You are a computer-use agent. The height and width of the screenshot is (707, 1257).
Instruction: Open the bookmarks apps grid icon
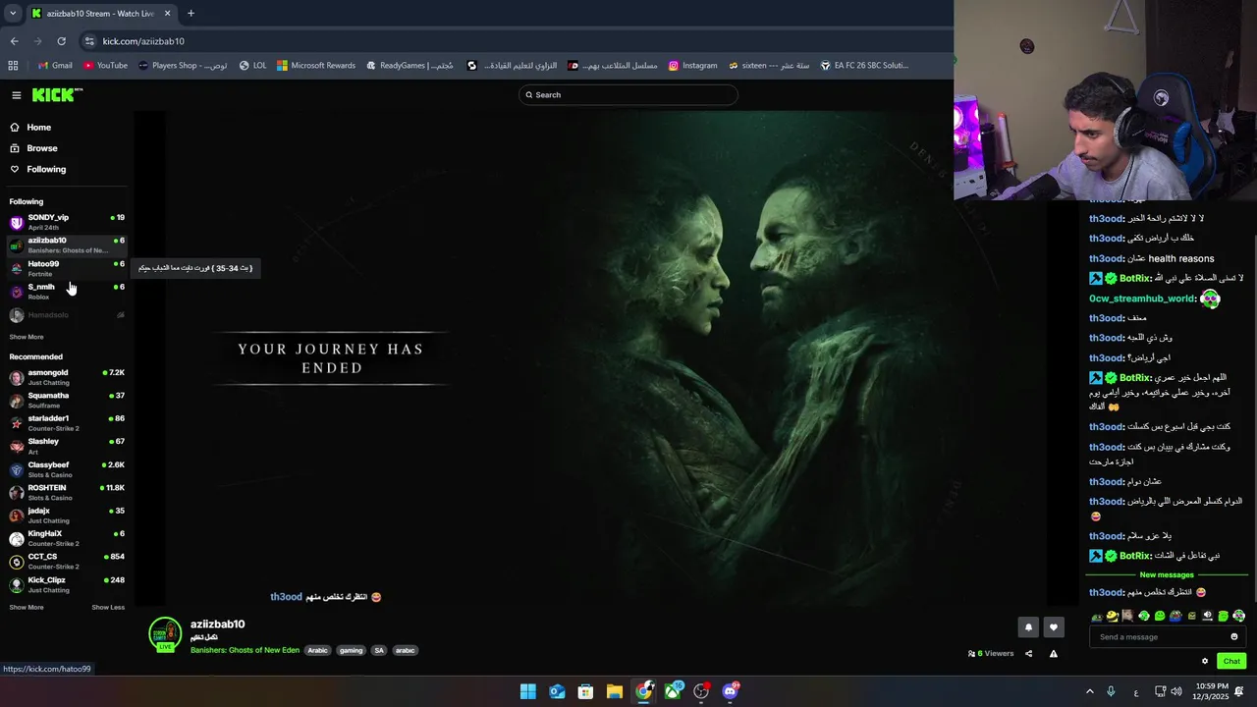[x=13, y=66]
